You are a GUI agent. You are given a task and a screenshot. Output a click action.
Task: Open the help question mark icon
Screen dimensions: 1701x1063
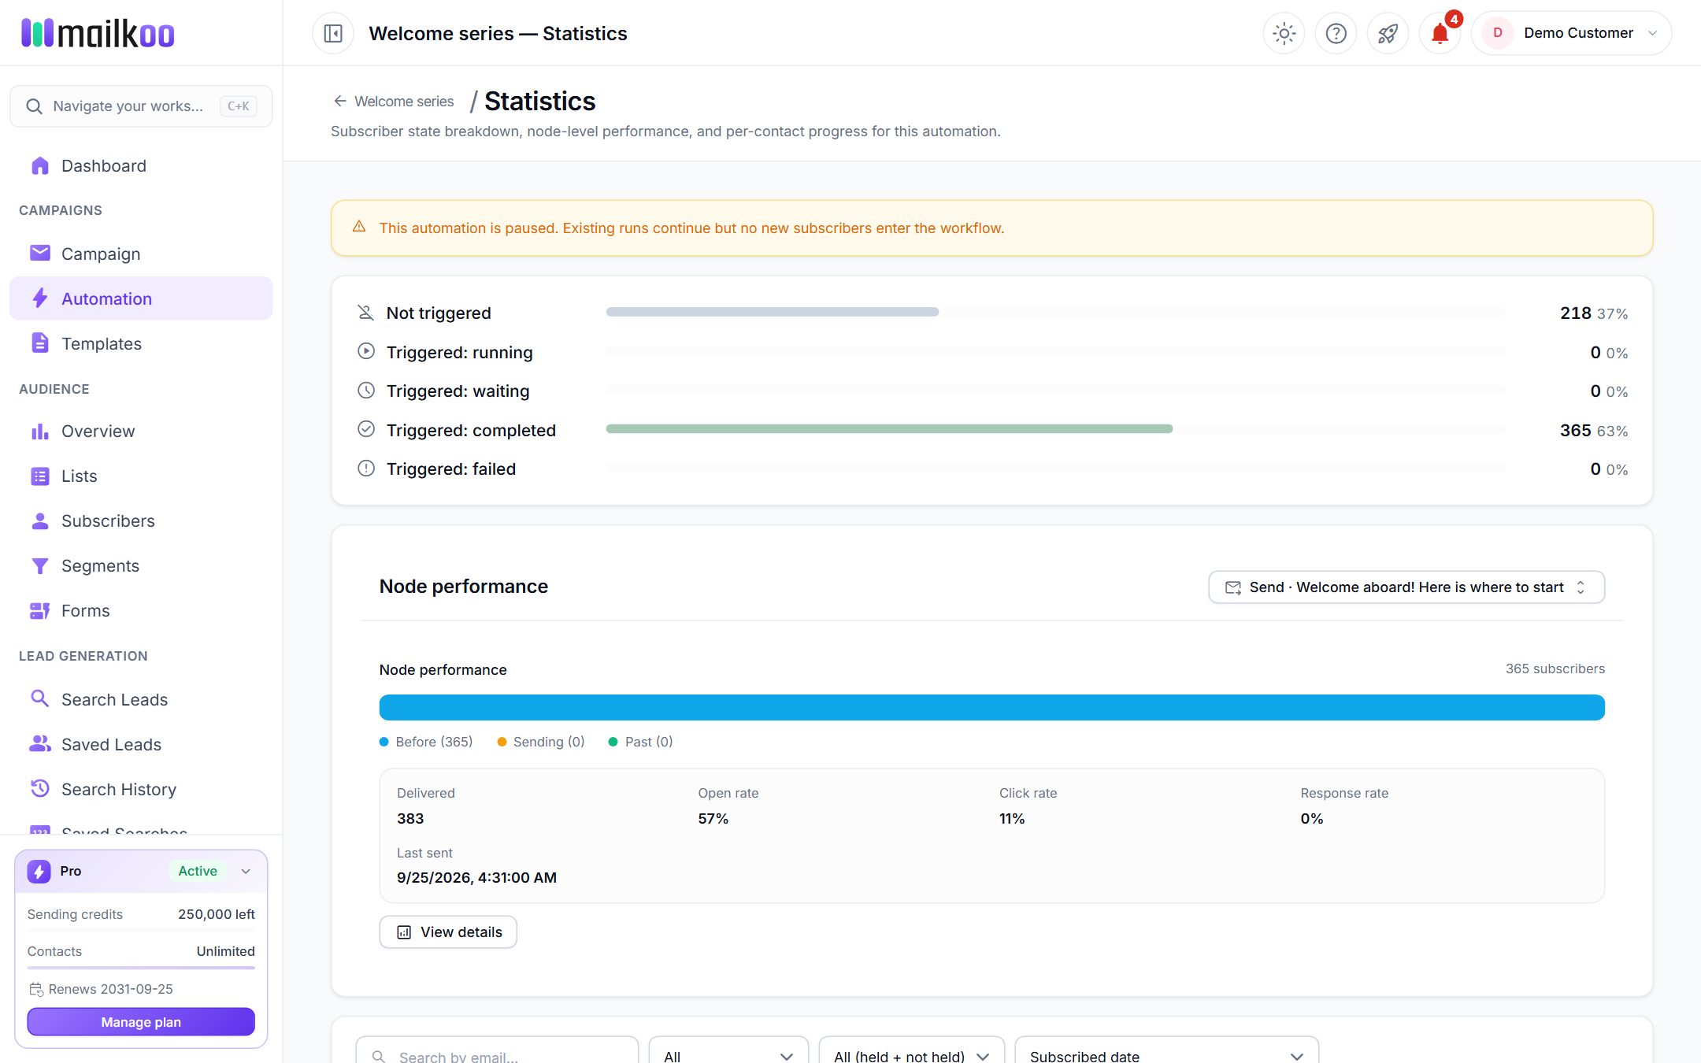[x=1336, y=33]
